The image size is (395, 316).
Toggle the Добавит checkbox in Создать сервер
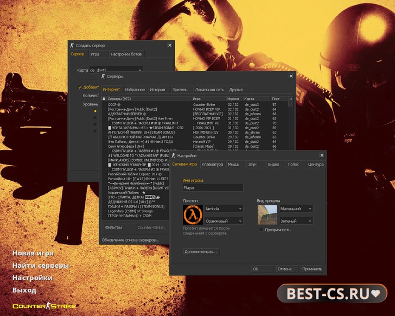pos(80,87)
